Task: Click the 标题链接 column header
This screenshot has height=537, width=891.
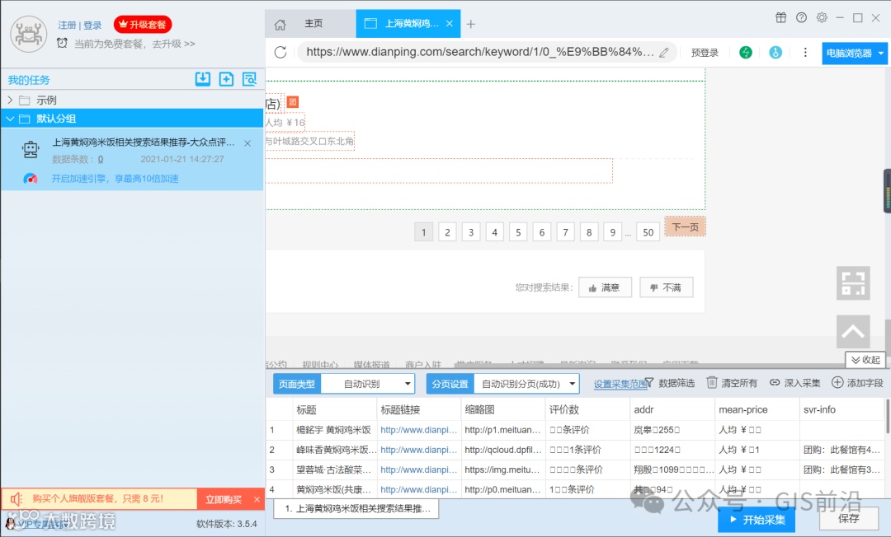Action: coord(419,409)
